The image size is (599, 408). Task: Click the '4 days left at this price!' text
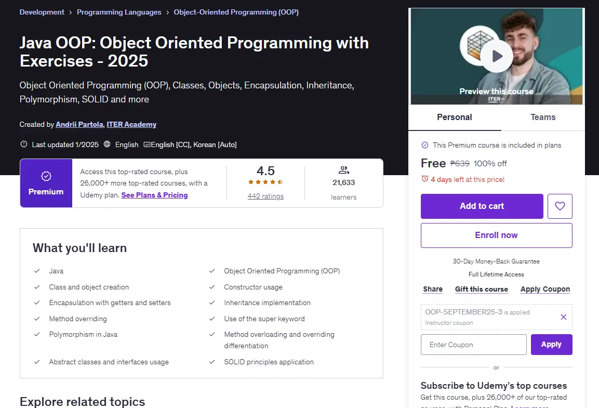click(468, 179)
